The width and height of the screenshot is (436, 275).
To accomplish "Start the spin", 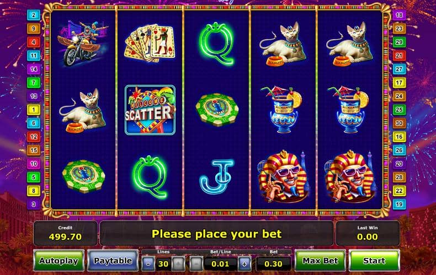I will click(x=374, y=261).
